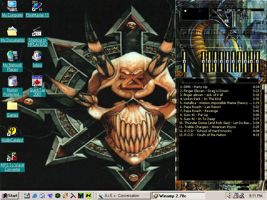Screen dimensions: 267x200
Task: Click the playlist scrollbar handle
Action: coord(263,87)
